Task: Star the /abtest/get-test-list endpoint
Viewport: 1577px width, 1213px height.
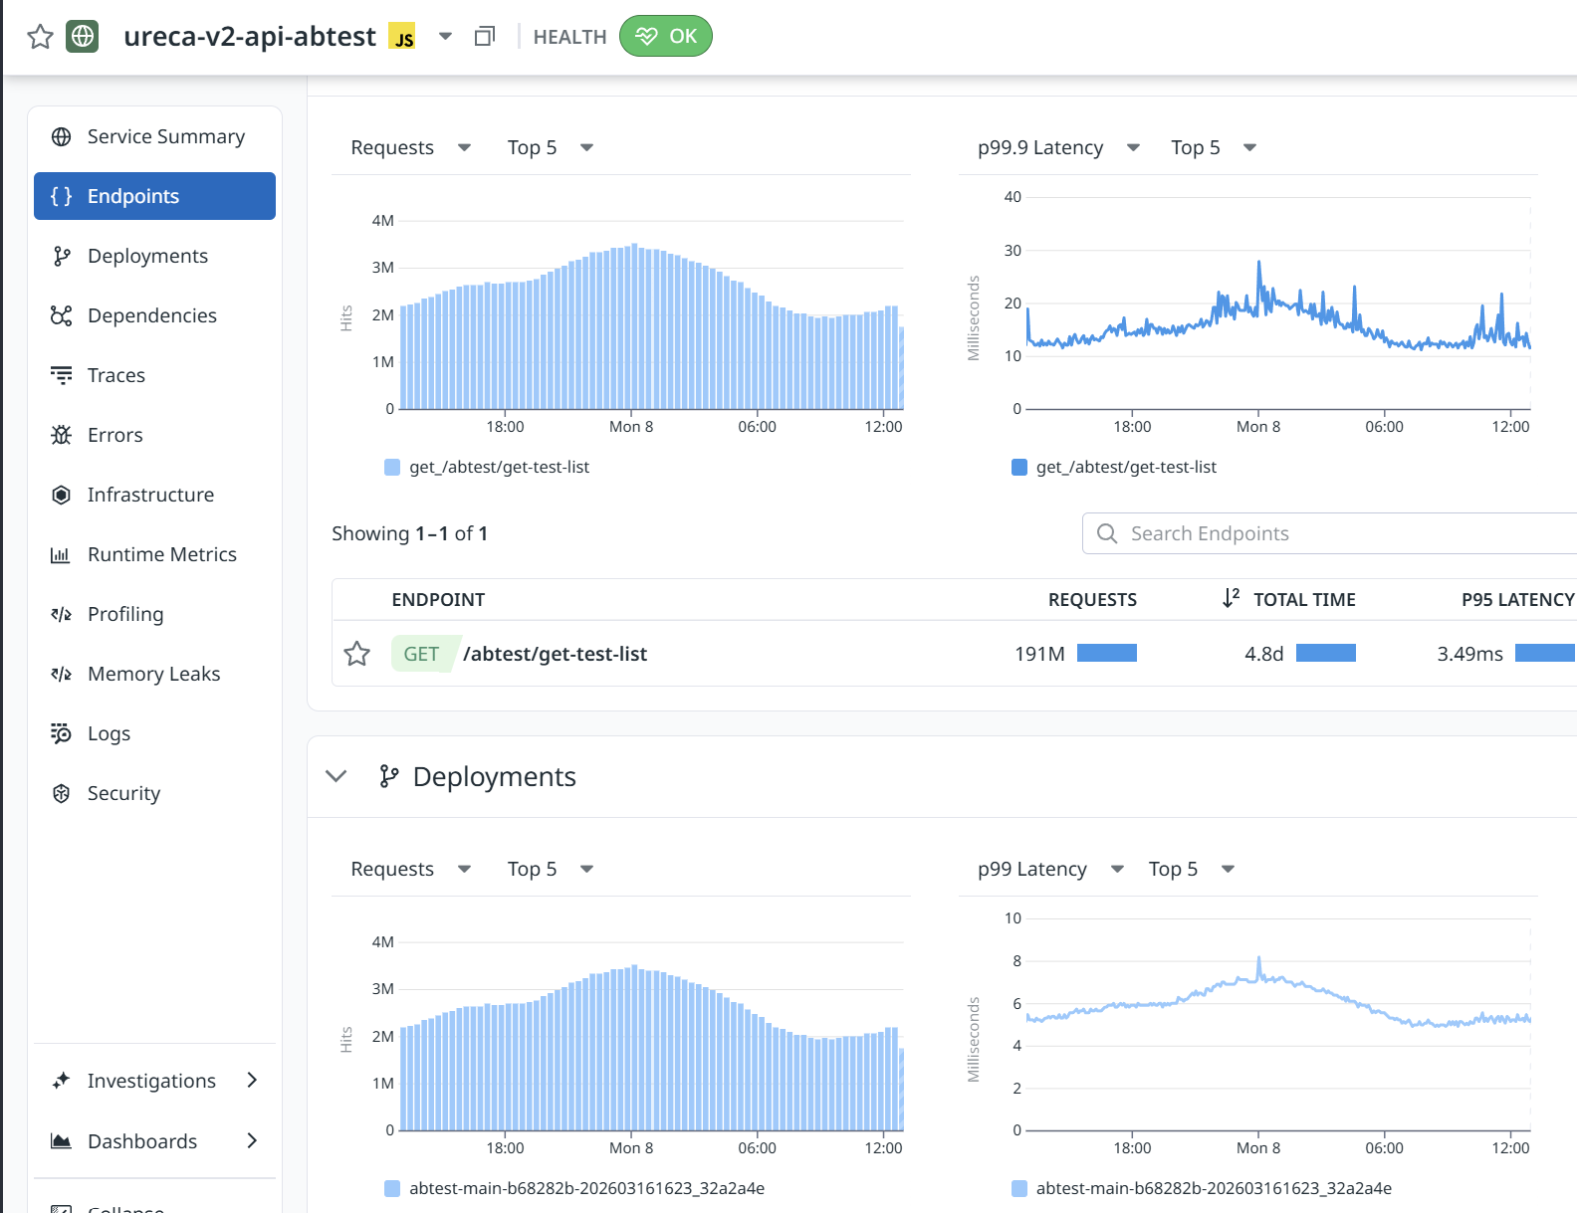Action: pyautogui.click(x=356, y=654)
